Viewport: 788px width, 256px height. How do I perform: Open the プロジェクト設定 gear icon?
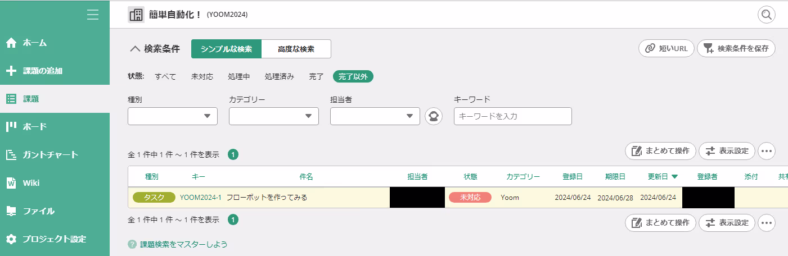(x=11, y=239)
